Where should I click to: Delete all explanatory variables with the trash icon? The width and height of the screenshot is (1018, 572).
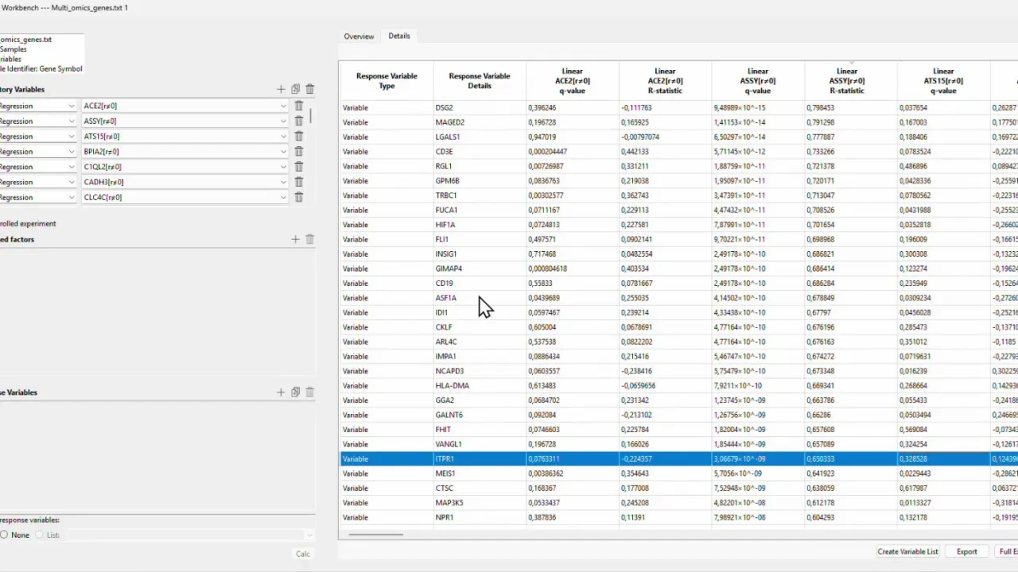(x=309, y=89)
